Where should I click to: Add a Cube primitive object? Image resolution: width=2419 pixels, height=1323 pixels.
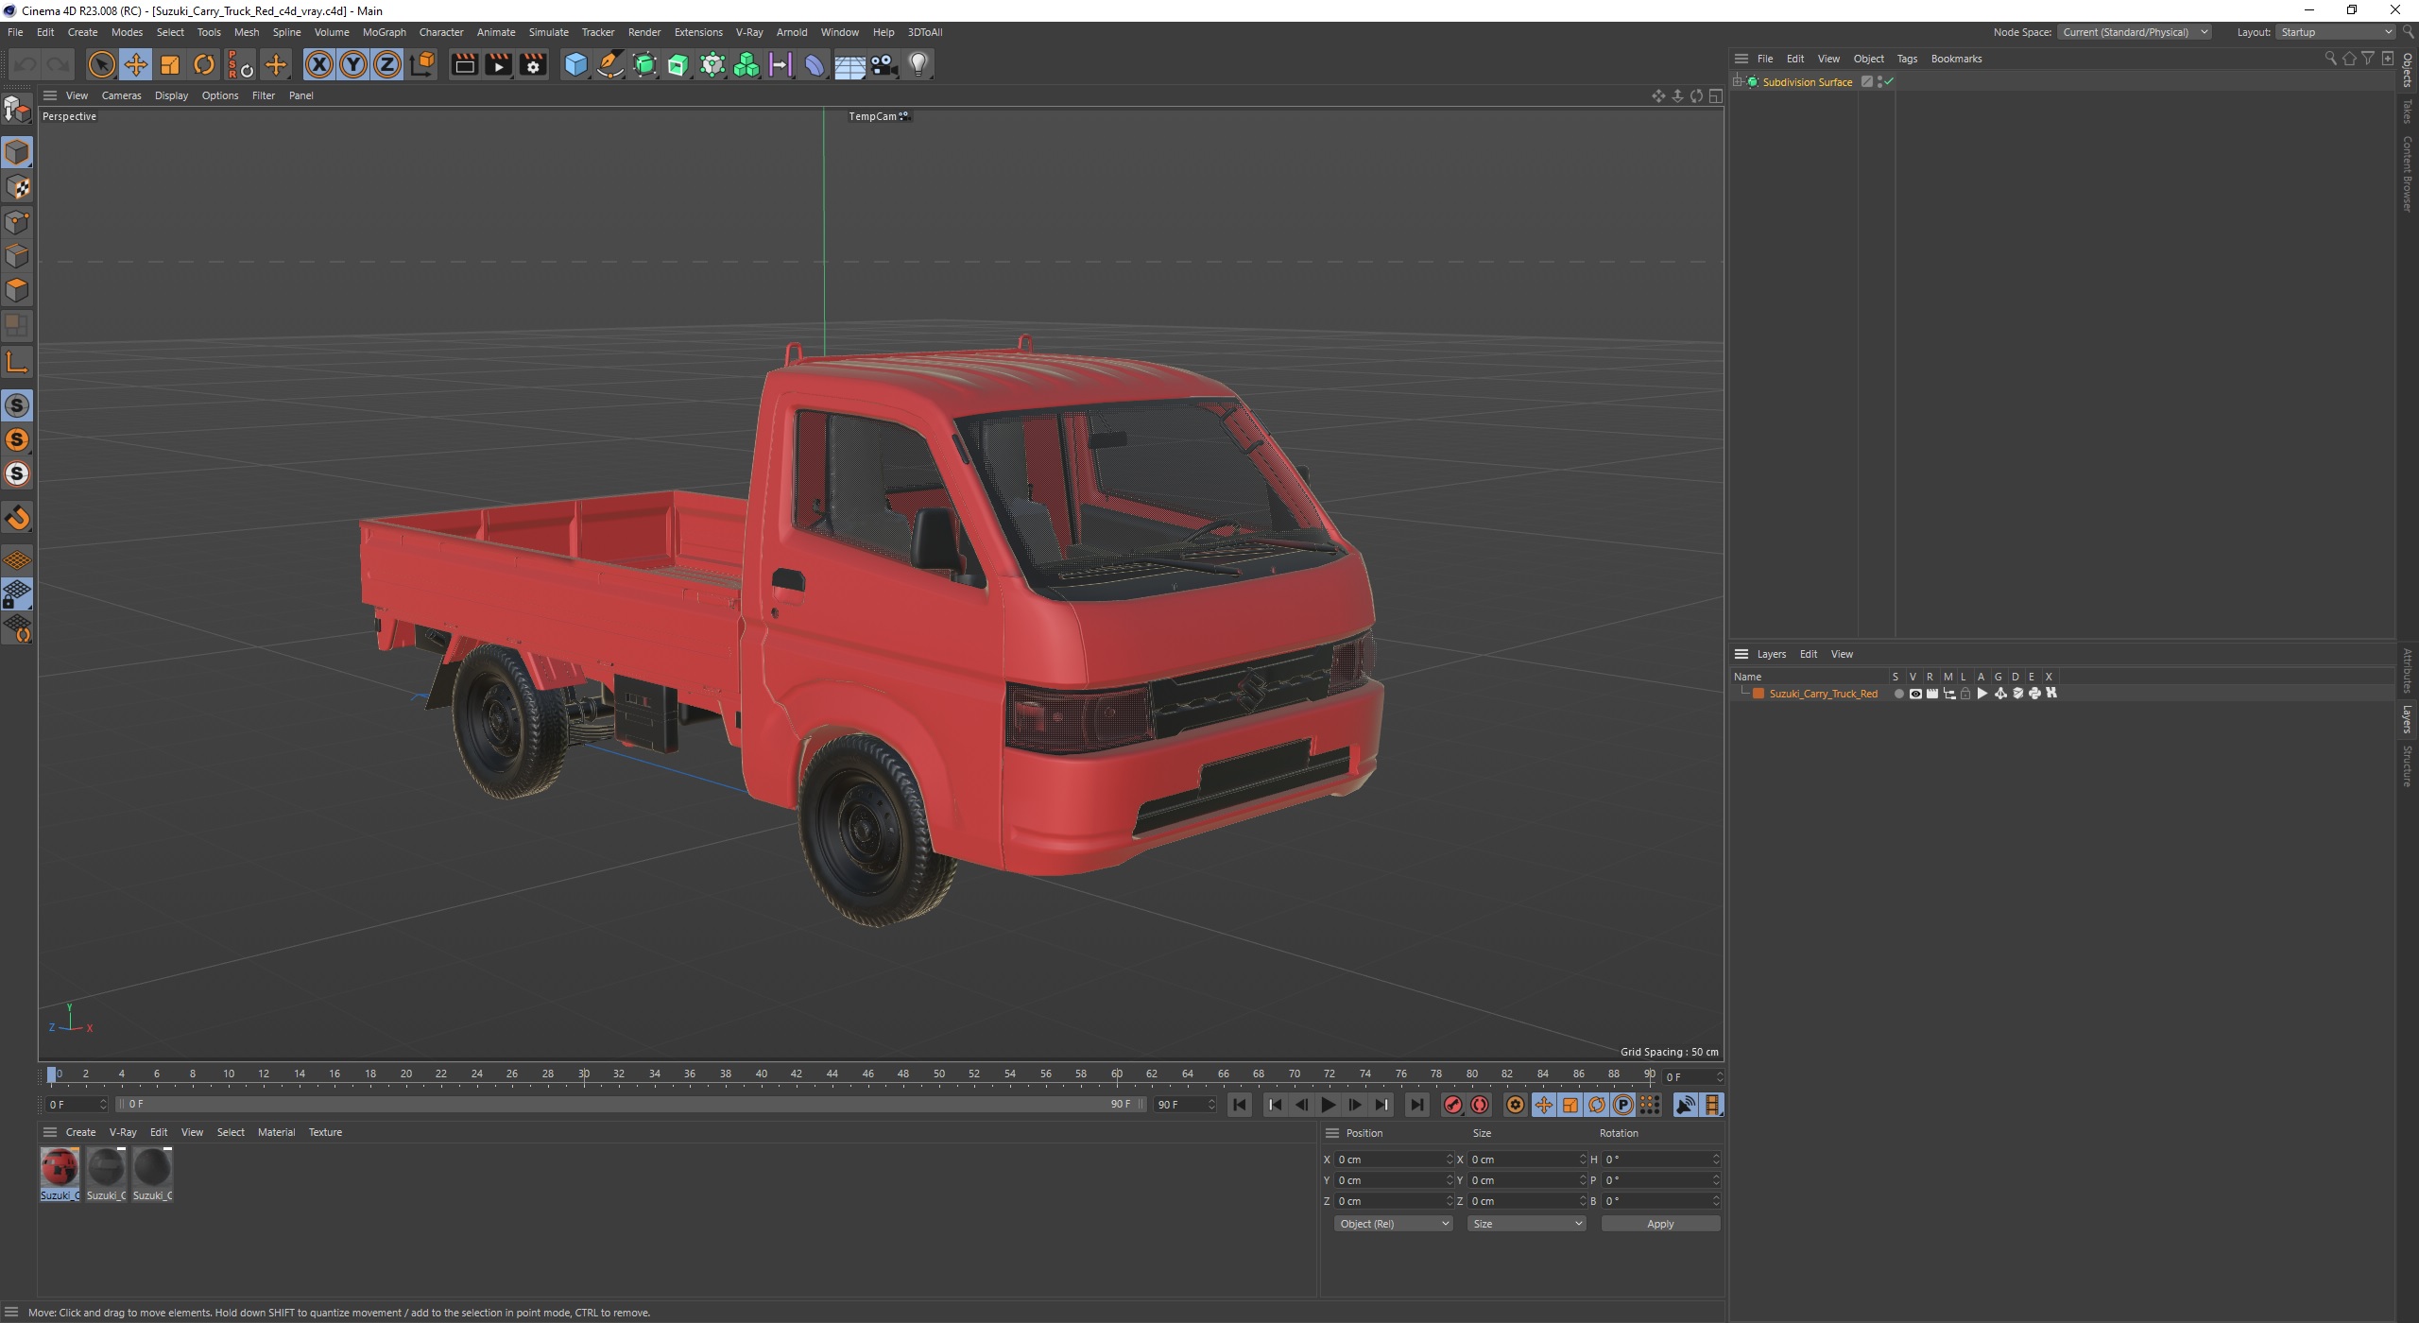click(x=575, y=64)
